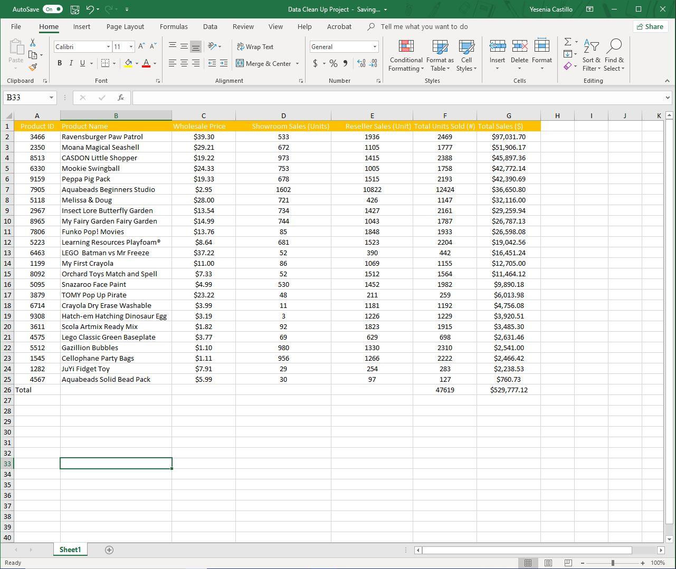The height and width of the screenshot is (569, 676).
Task: Open Sort & Filter options
Action: pyautogui.click(x=591, y=55)
